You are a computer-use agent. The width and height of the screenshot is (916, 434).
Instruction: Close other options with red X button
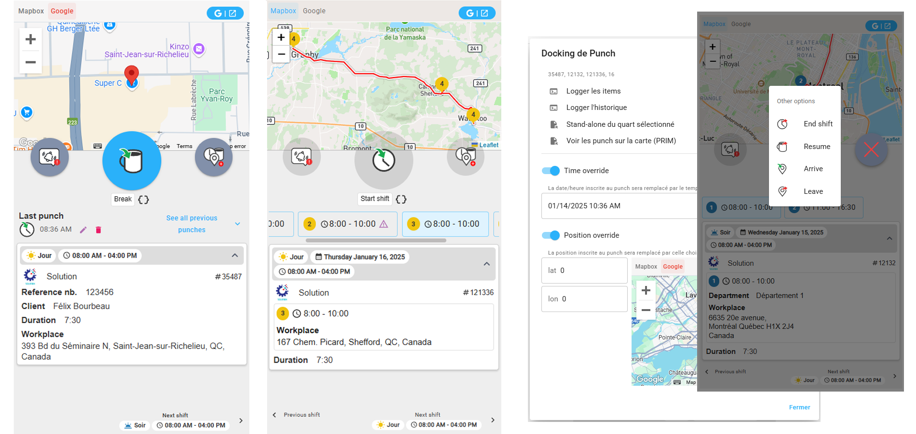point(871,150)
